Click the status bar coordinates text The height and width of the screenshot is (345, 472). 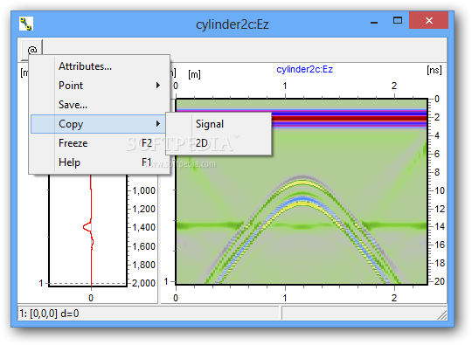pos(49,314)
